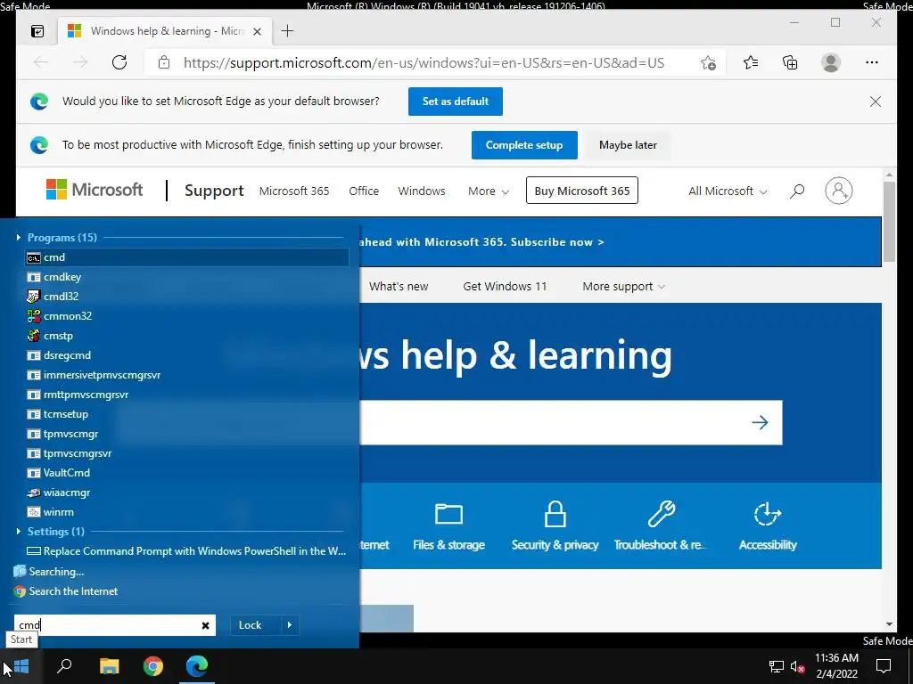Open the What's new tab

click(x=399, y=286)
